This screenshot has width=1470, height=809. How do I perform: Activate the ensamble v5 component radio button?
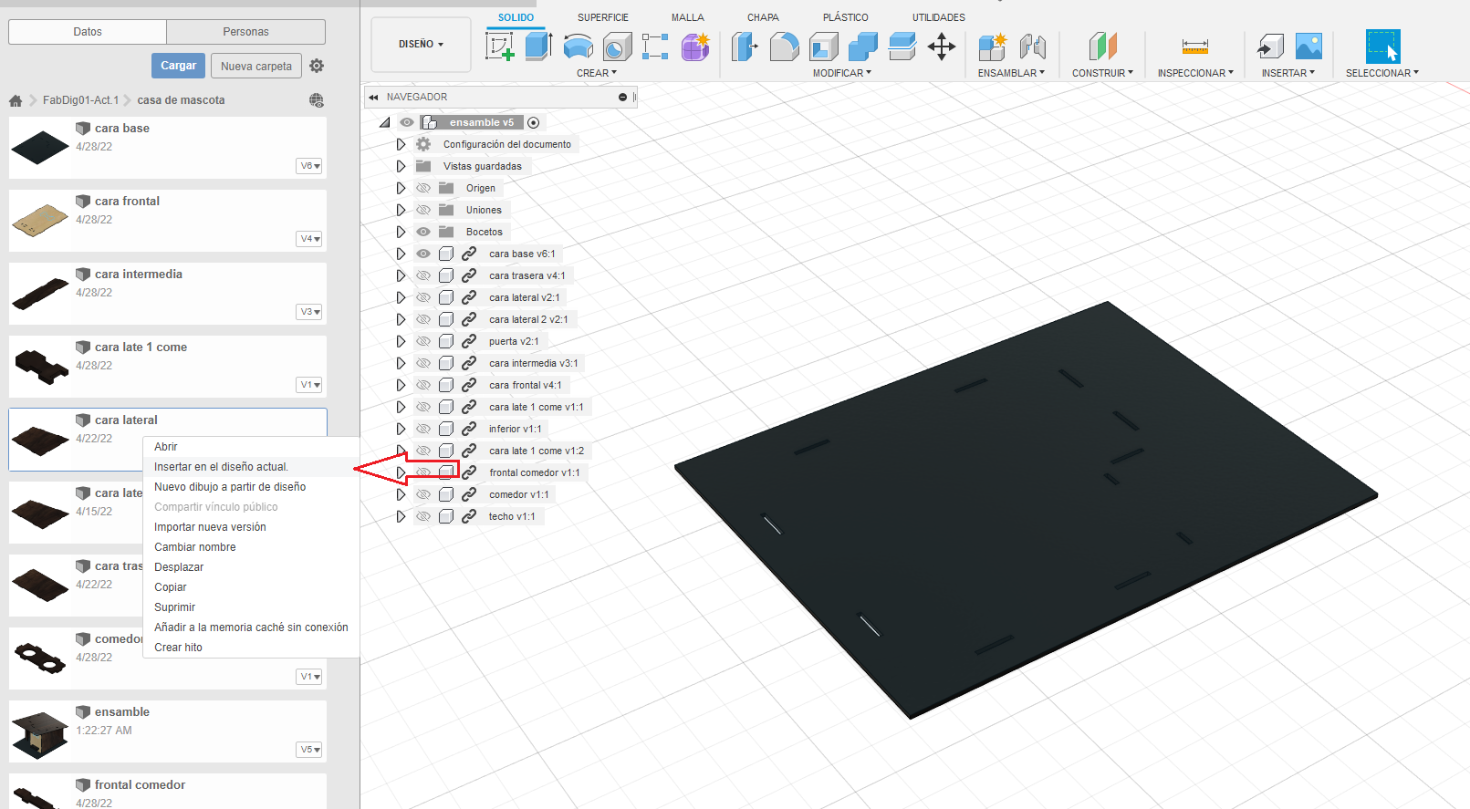(x=534, y=122)
